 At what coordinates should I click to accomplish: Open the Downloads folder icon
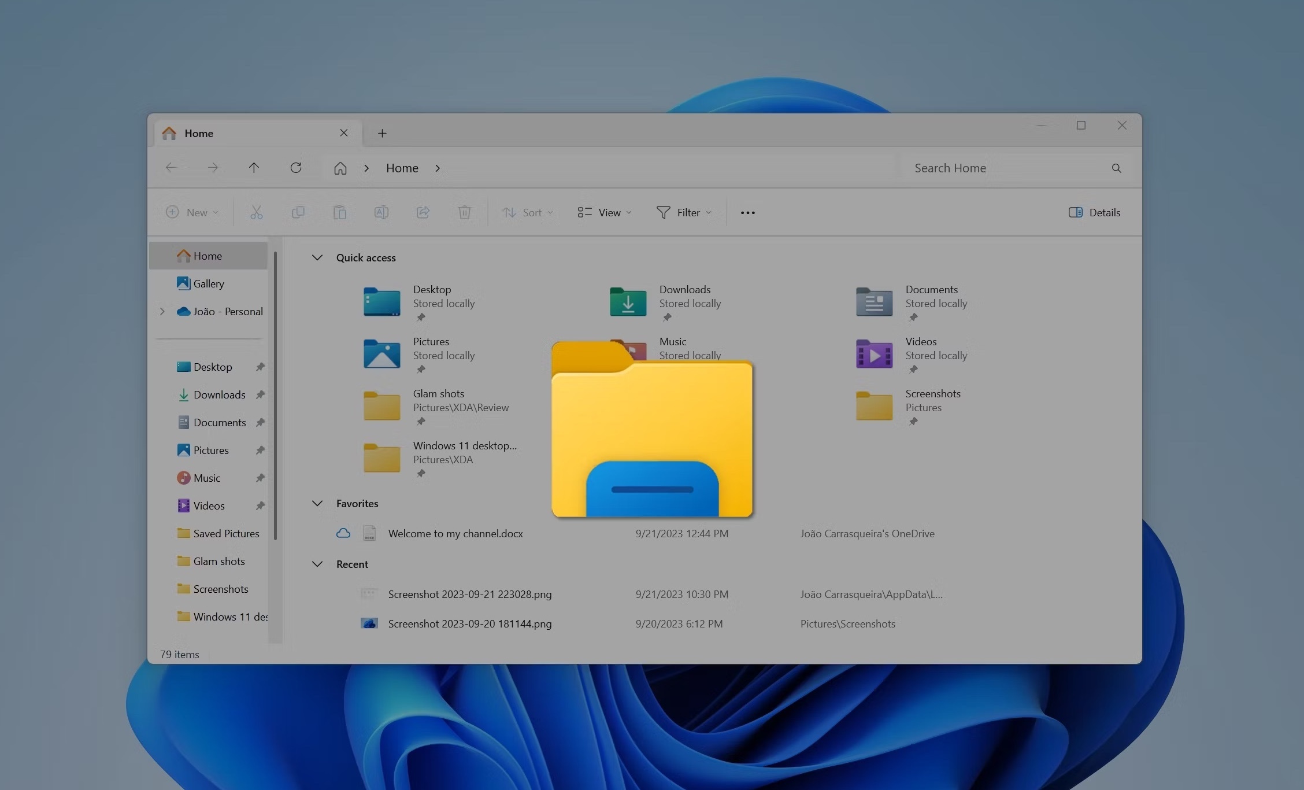click(626, 299)
